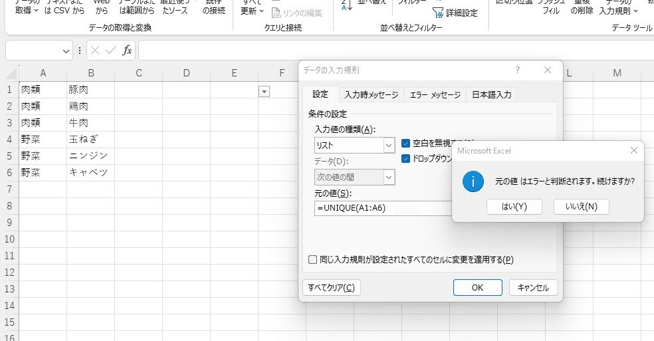Viewport: 654px width, 341px height.
Task: Click the three-dot handle beside the Name Box
Action: click(x=80, y=51)
